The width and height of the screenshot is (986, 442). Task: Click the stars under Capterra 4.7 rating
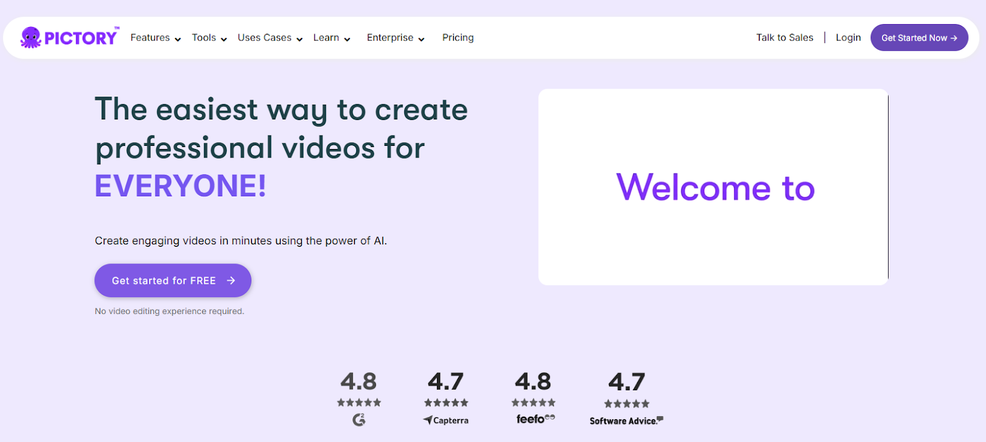pos(446,403)
